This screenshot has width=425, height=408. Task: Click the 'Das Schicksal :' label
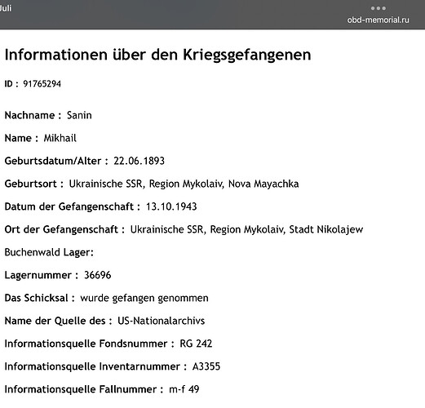[x=40, y=298]
